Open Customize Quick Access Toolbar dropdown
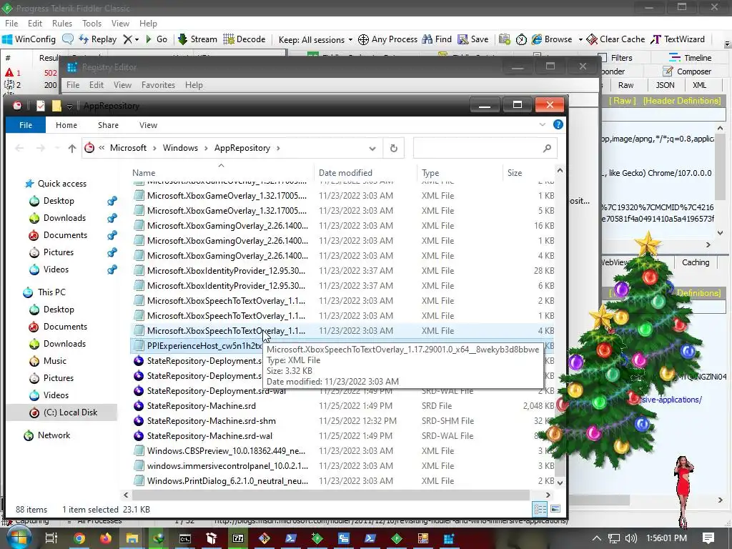 tap(69, 107)
